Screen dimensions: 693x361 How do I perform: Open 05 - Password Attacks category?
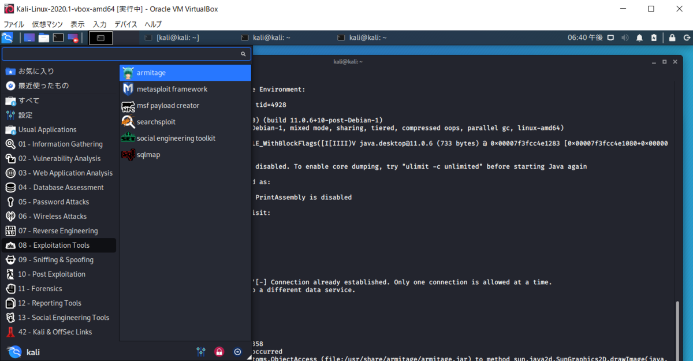pyautogui.click(x=60, y=202)
